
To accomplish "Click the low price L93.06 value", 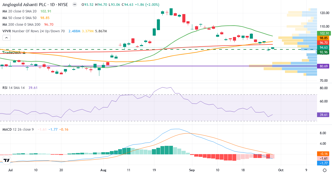I will click(114, 5).
